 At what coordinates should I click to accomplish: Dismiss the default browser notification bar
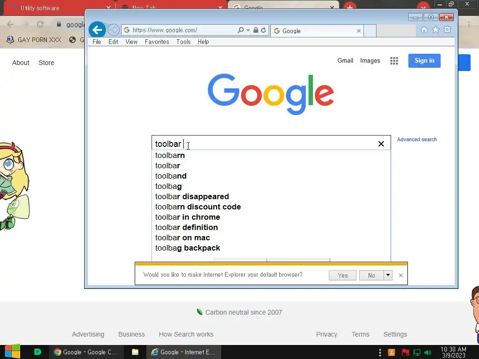[401, 275]
